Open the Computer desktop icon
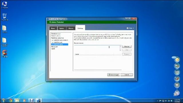 tap(5, 5)
